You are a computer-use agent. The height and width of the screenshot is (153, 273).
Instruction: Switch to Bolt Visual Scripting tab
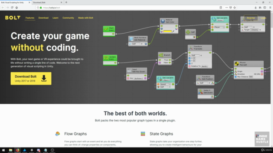pyautogui.click(x=15, y=3)
